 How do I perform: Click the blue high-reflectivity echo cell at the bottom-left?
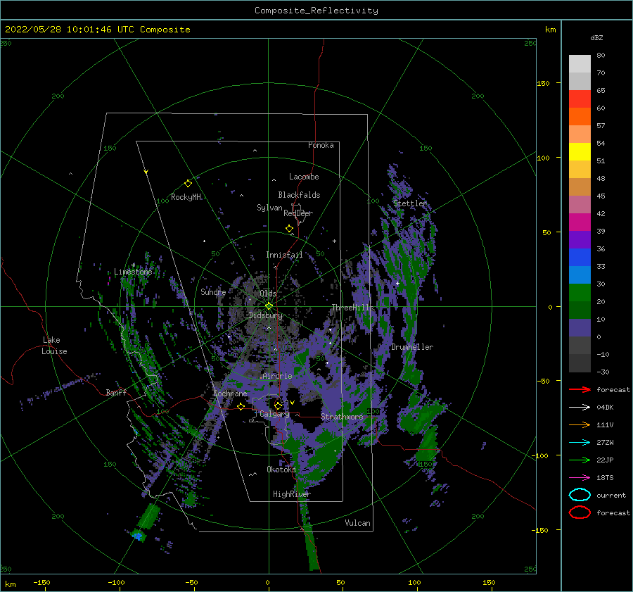[x=138, y=536]
